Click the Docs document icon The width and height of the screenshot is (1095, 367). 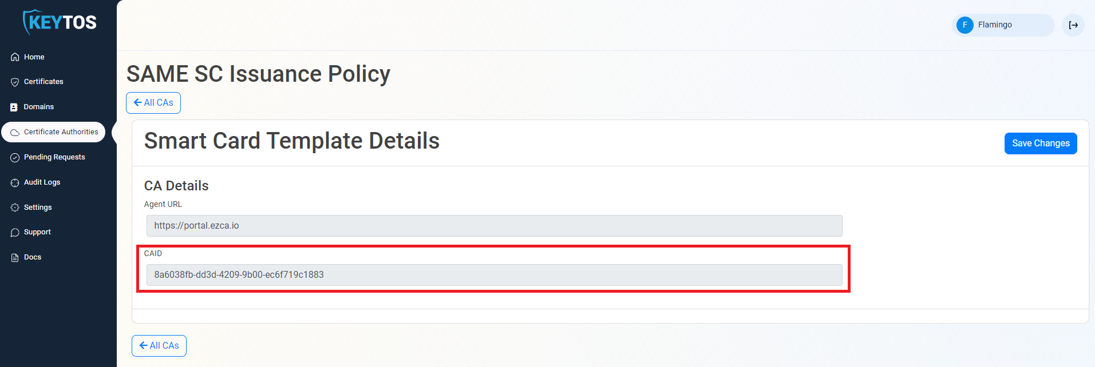point(15,258)
